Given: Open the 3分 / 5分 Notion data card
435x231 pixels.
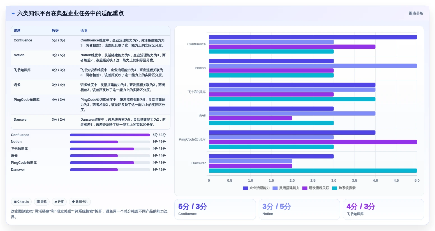Looking at the screenshot, I should tap(299, 209).
